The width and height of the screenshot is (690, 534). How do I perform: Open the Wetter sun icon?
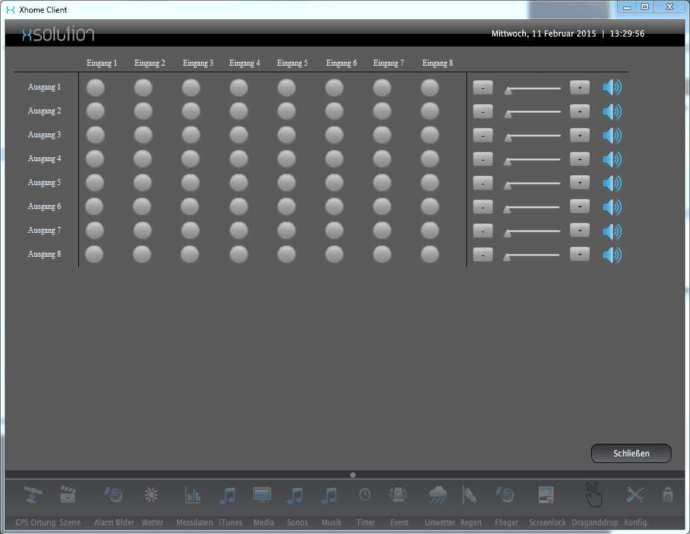[x=152, y=495]
